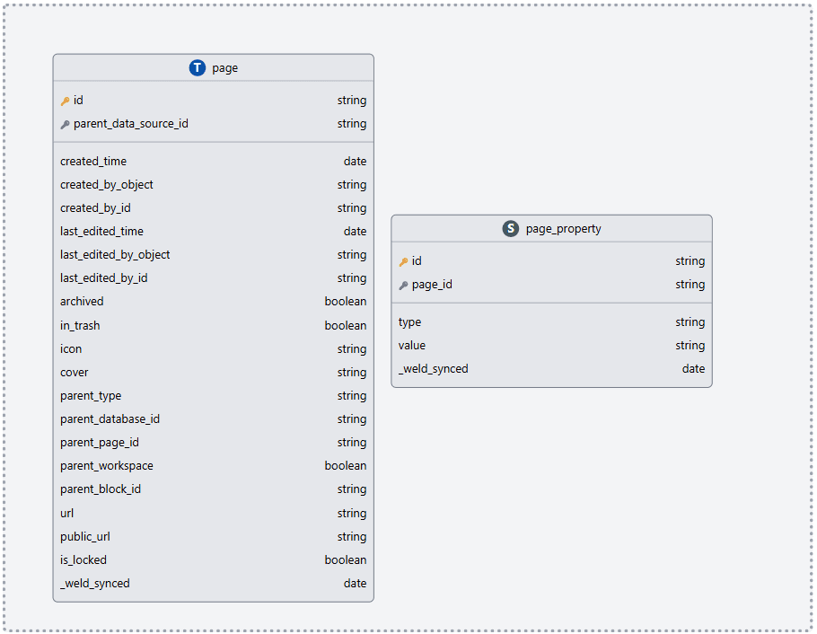Click _weld_synced field in page_property table
The width and height of the screenshot is (817, 634).
coord(434,369)
